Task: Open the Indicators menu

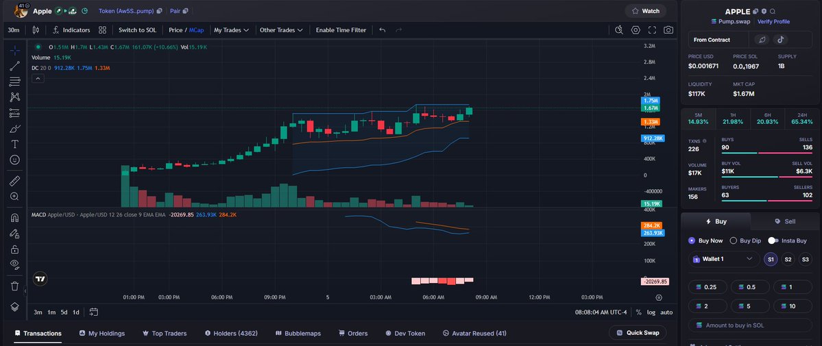Action: point(71,30)
